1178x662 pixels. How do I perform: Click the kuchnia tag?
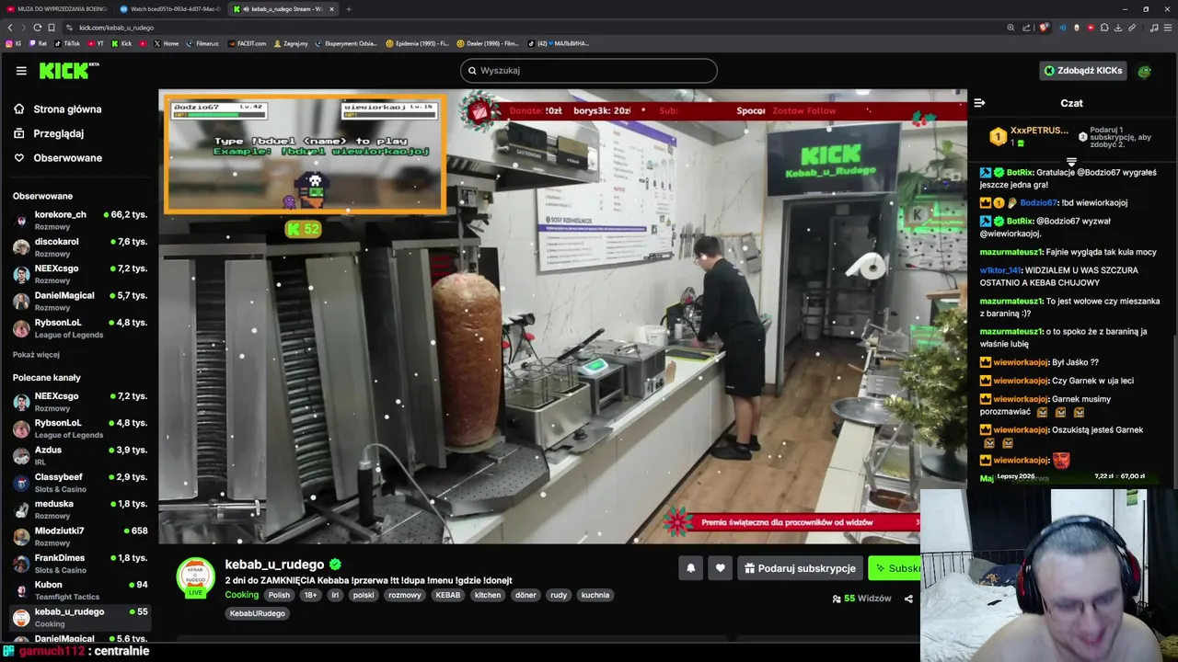click(595, 595)
